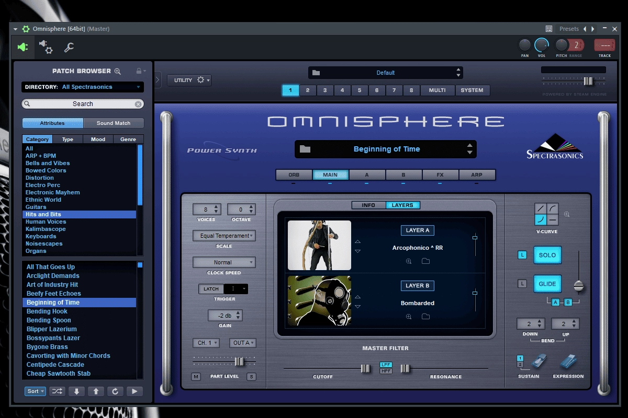The width and height of the screenshot is (628, 418).
Task: Open the Sort dropdown
Action: pyautogui.click(x=35, y=391)
